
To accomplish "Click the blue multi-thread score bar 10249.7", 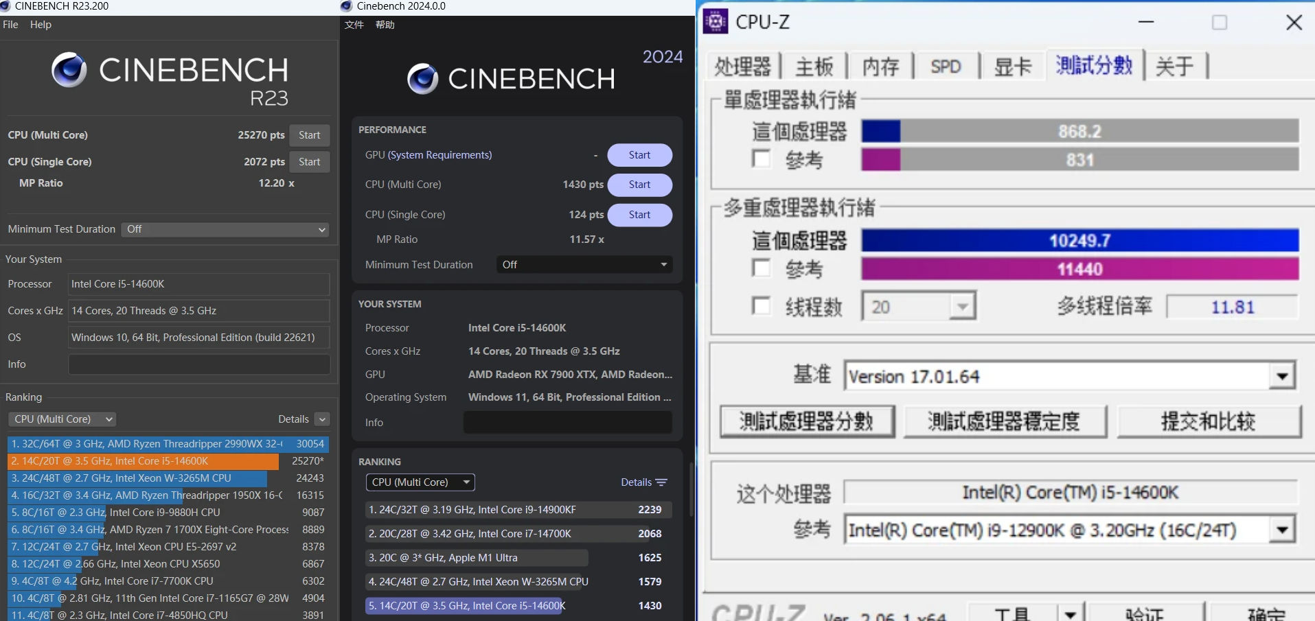I will click(x=1079, y=241).
